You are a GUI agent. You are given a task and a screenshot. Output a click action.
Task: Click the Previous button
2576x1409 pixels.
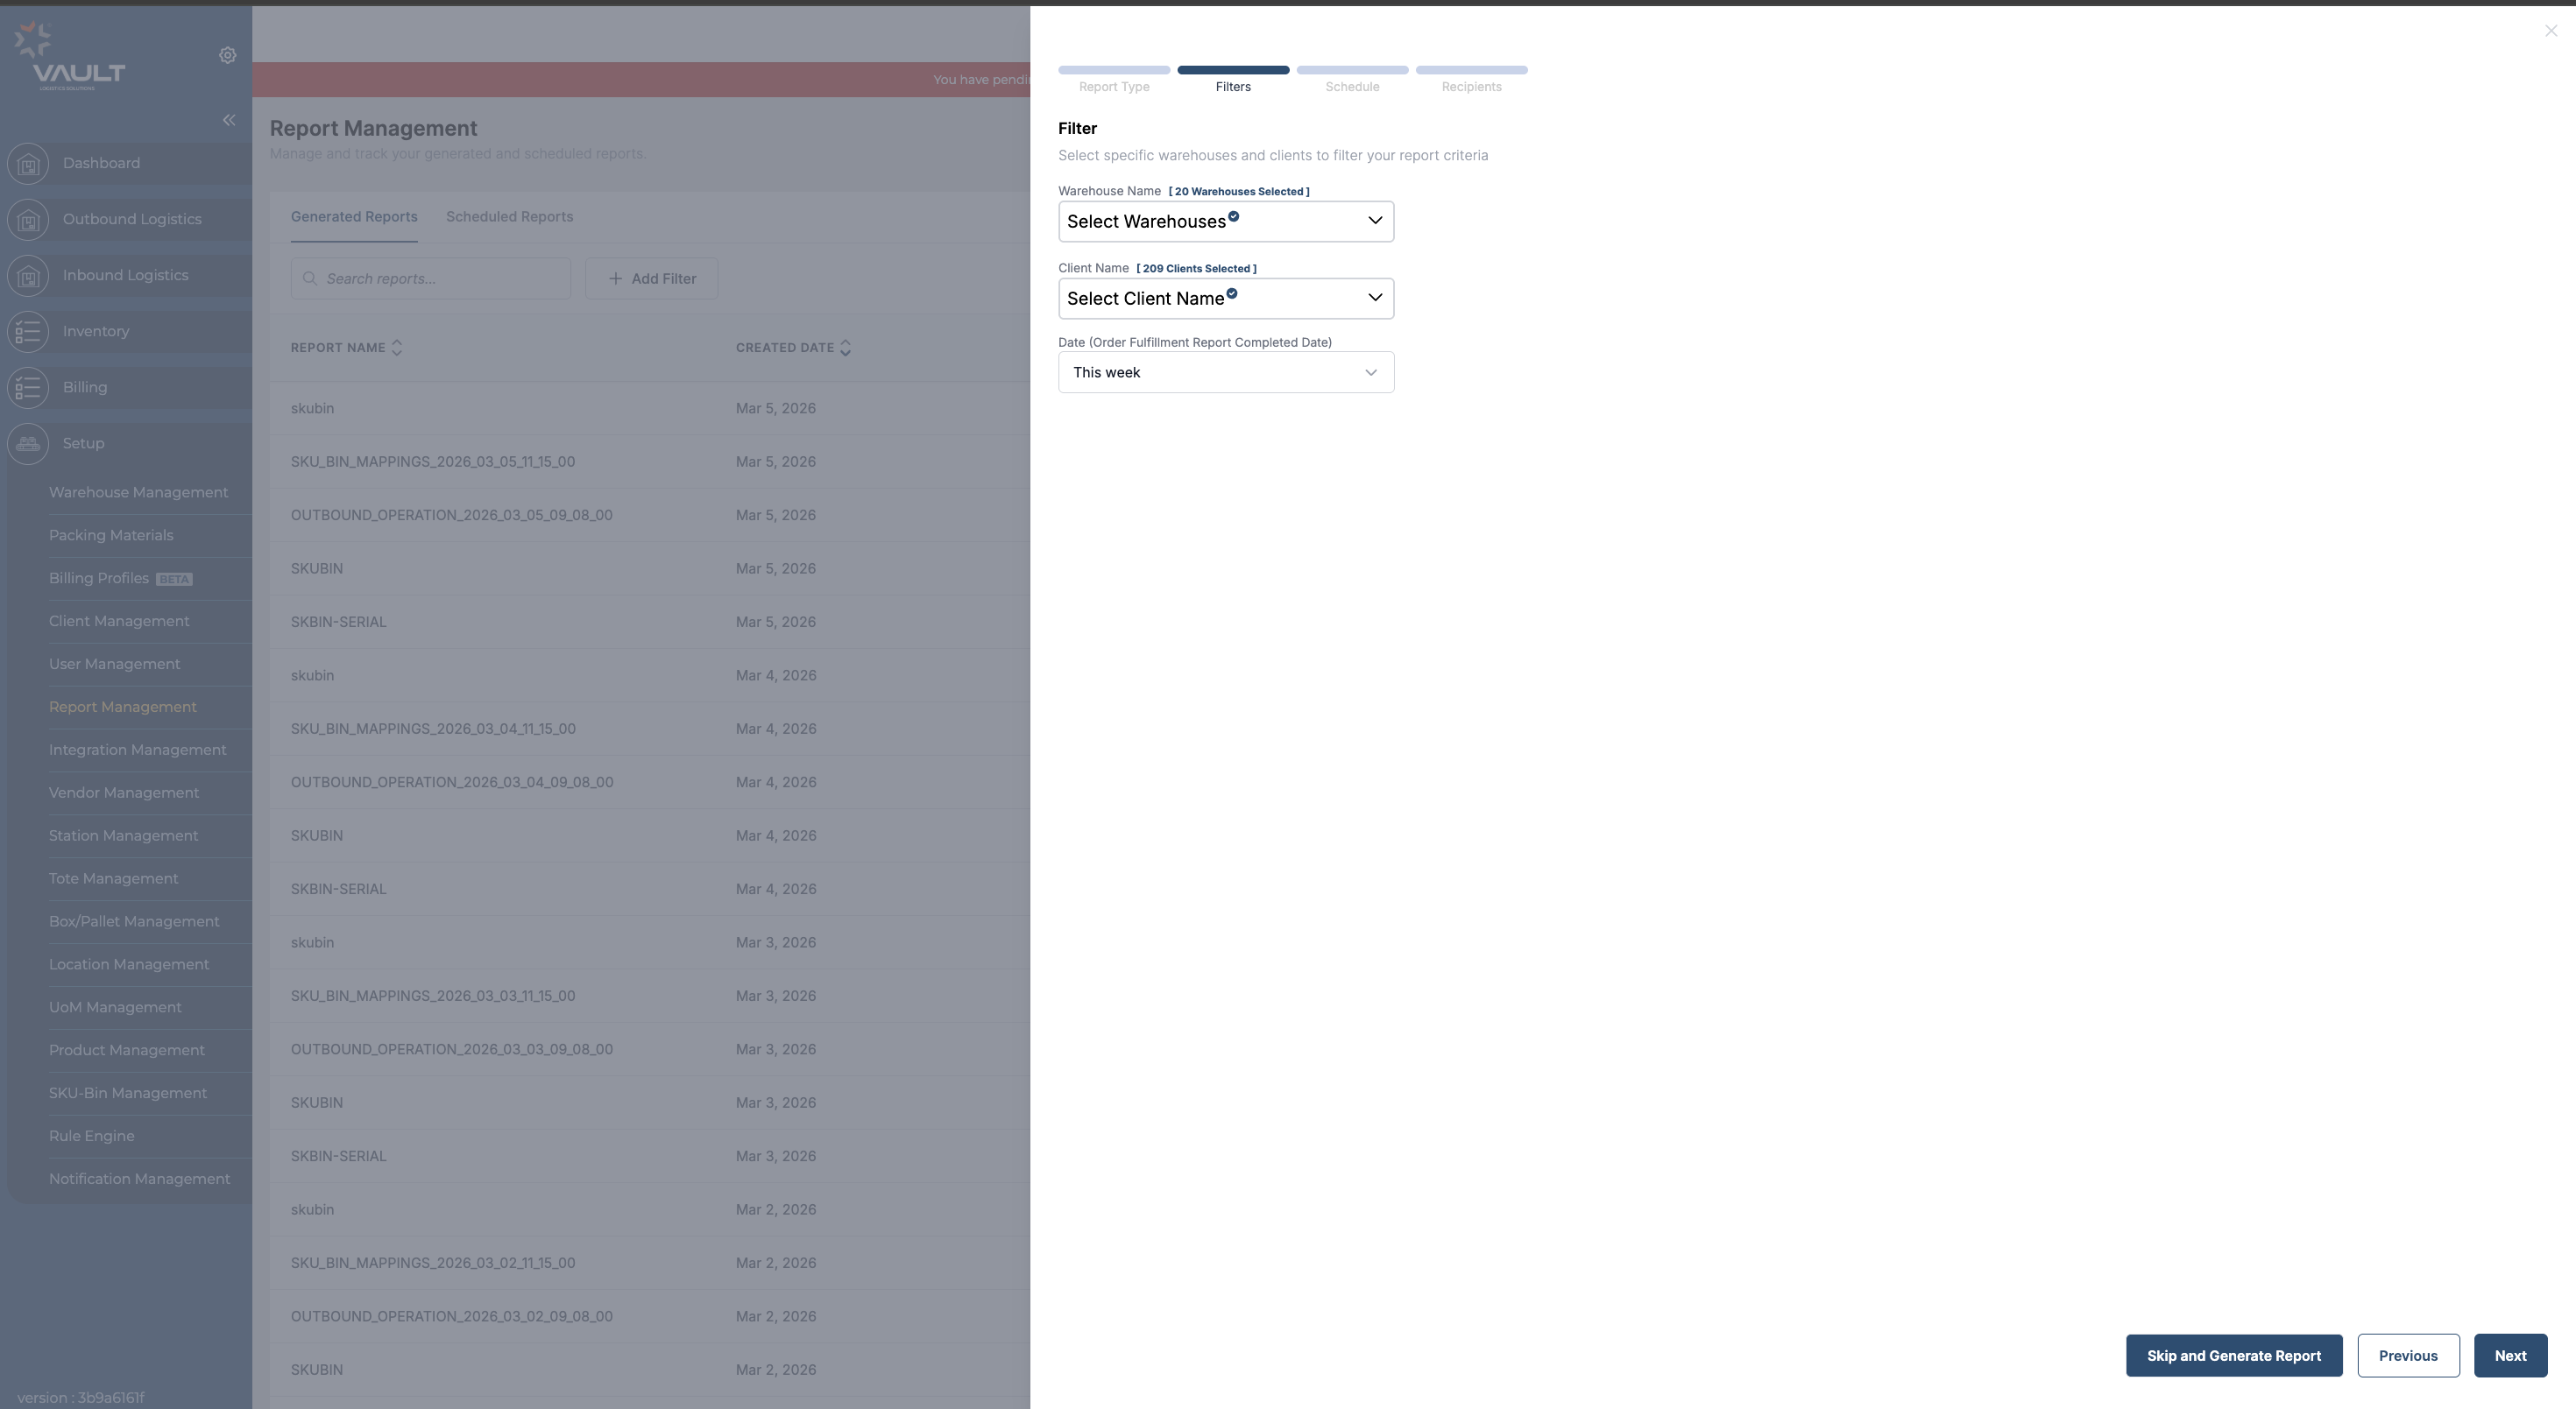point(2407,1355)
